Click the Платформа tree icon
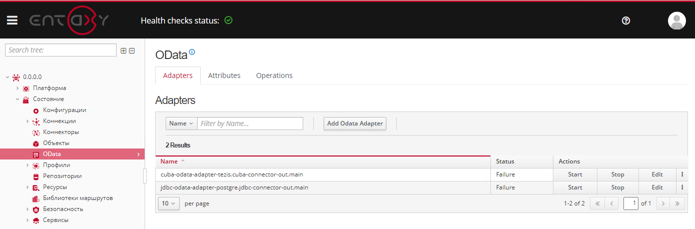Screen dimensions: 695x229 [x=26, y=88]
